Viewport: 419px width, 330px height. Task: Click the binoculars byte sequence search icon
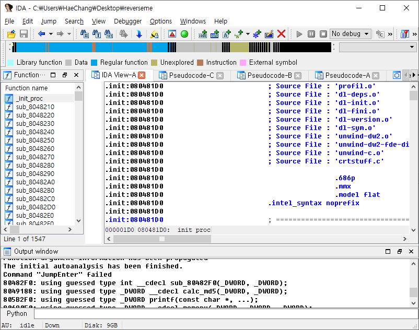[109, 34]
